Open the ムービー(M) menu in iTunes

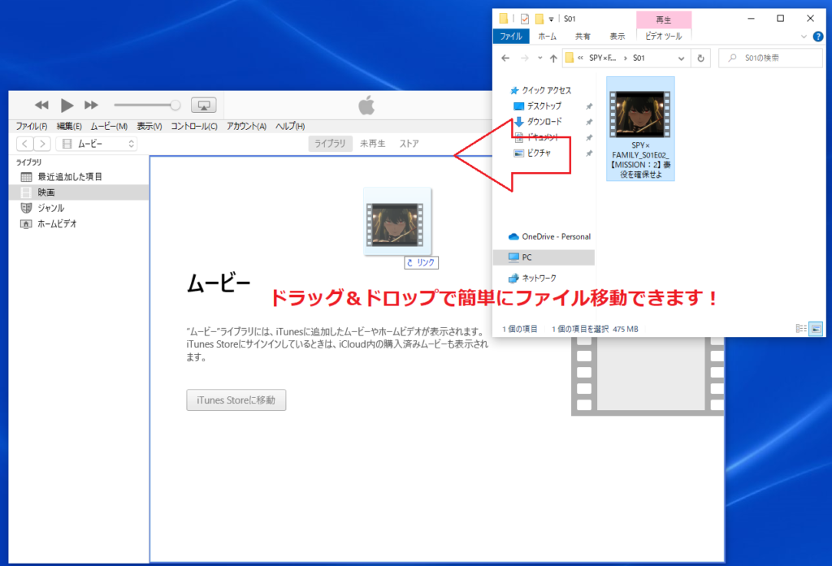click(x=109, y=126)
